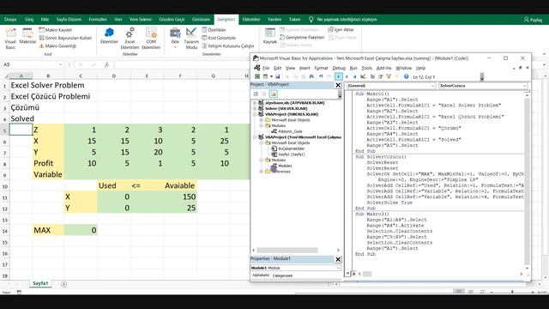Click the 'Ne yapmak istediğinizi söyleyin' search box
Image resolution: width=549 pixels, height=309 pixels.
(343, 19)
